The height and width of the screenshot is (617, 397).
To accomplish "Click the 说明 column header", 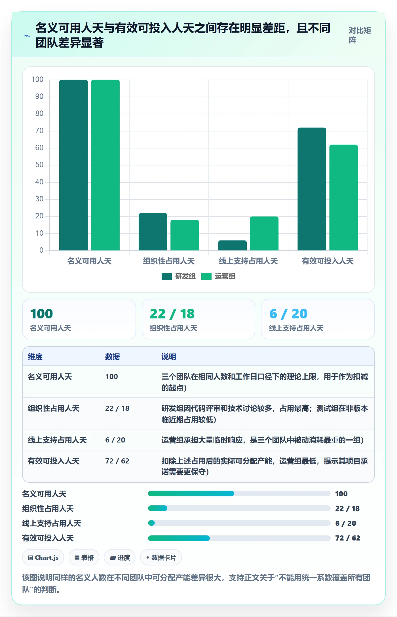I will 169,357.
